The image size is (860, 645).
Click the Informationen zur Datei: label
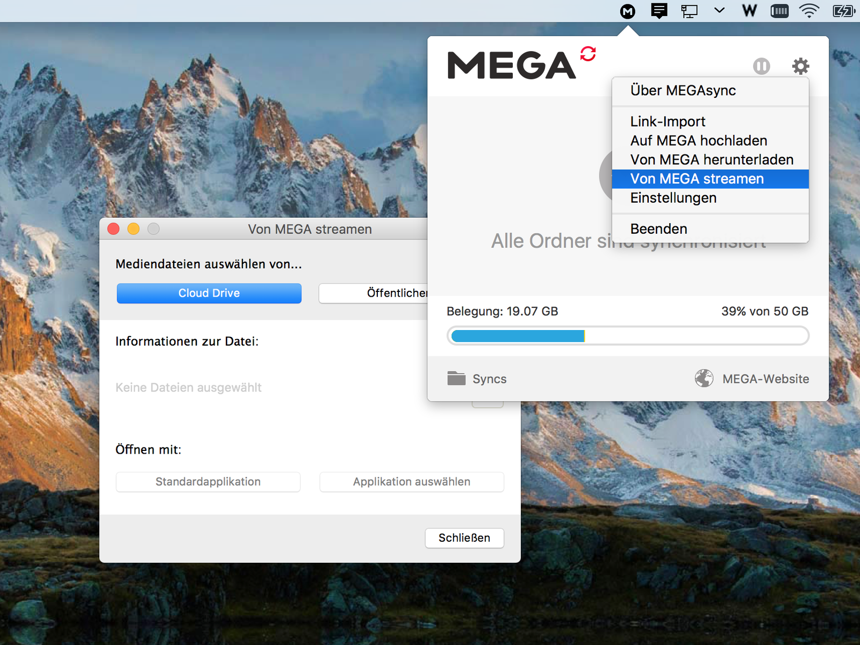click(187, 341)
